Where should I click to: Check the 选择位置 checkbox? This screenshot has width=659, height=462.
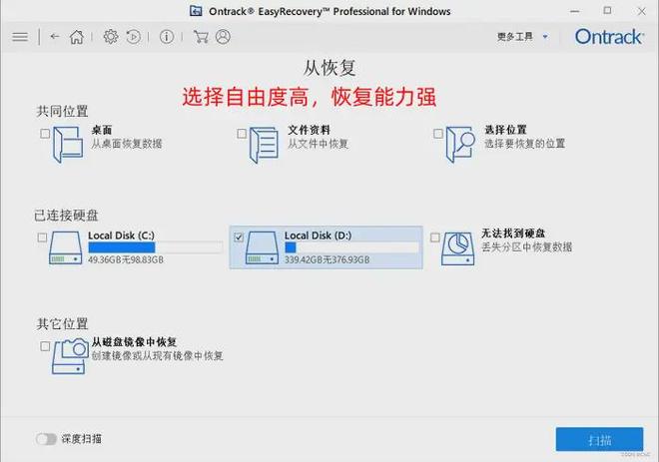(438, 134)
